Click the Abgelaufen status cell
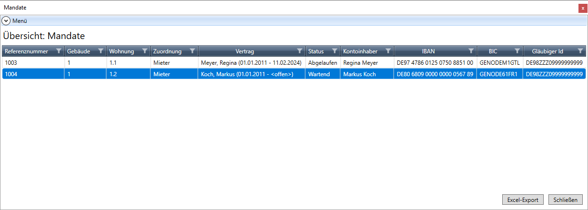This screenshot has height=210, width=588. pyautogui.click(x=323, y=62)
